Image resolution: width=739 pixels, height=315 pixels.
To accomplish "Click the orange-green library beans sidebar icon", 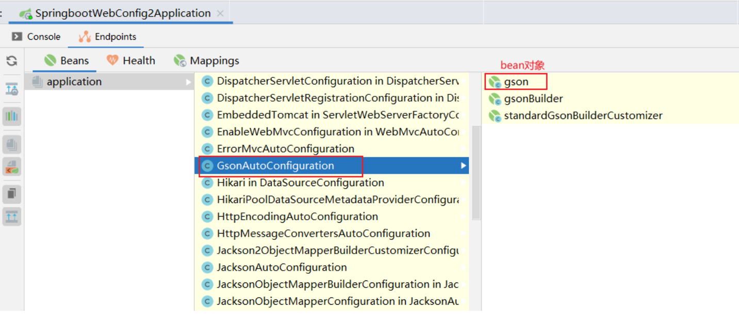I will (x=12, y=167).
